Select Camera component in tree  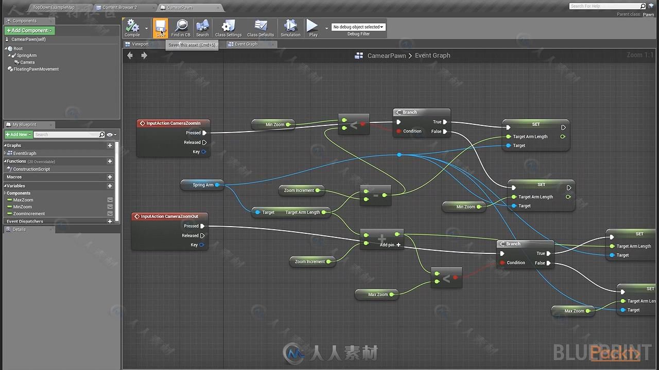coord(28,62)
